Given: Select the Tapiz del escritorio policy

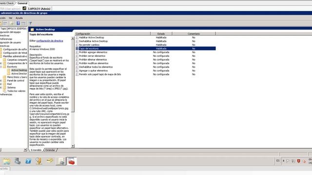Looking at the screenshot, I should [145, 49].
